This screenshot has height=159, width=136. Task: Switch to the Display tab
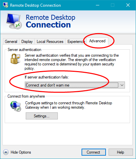[x=27, y=42]
